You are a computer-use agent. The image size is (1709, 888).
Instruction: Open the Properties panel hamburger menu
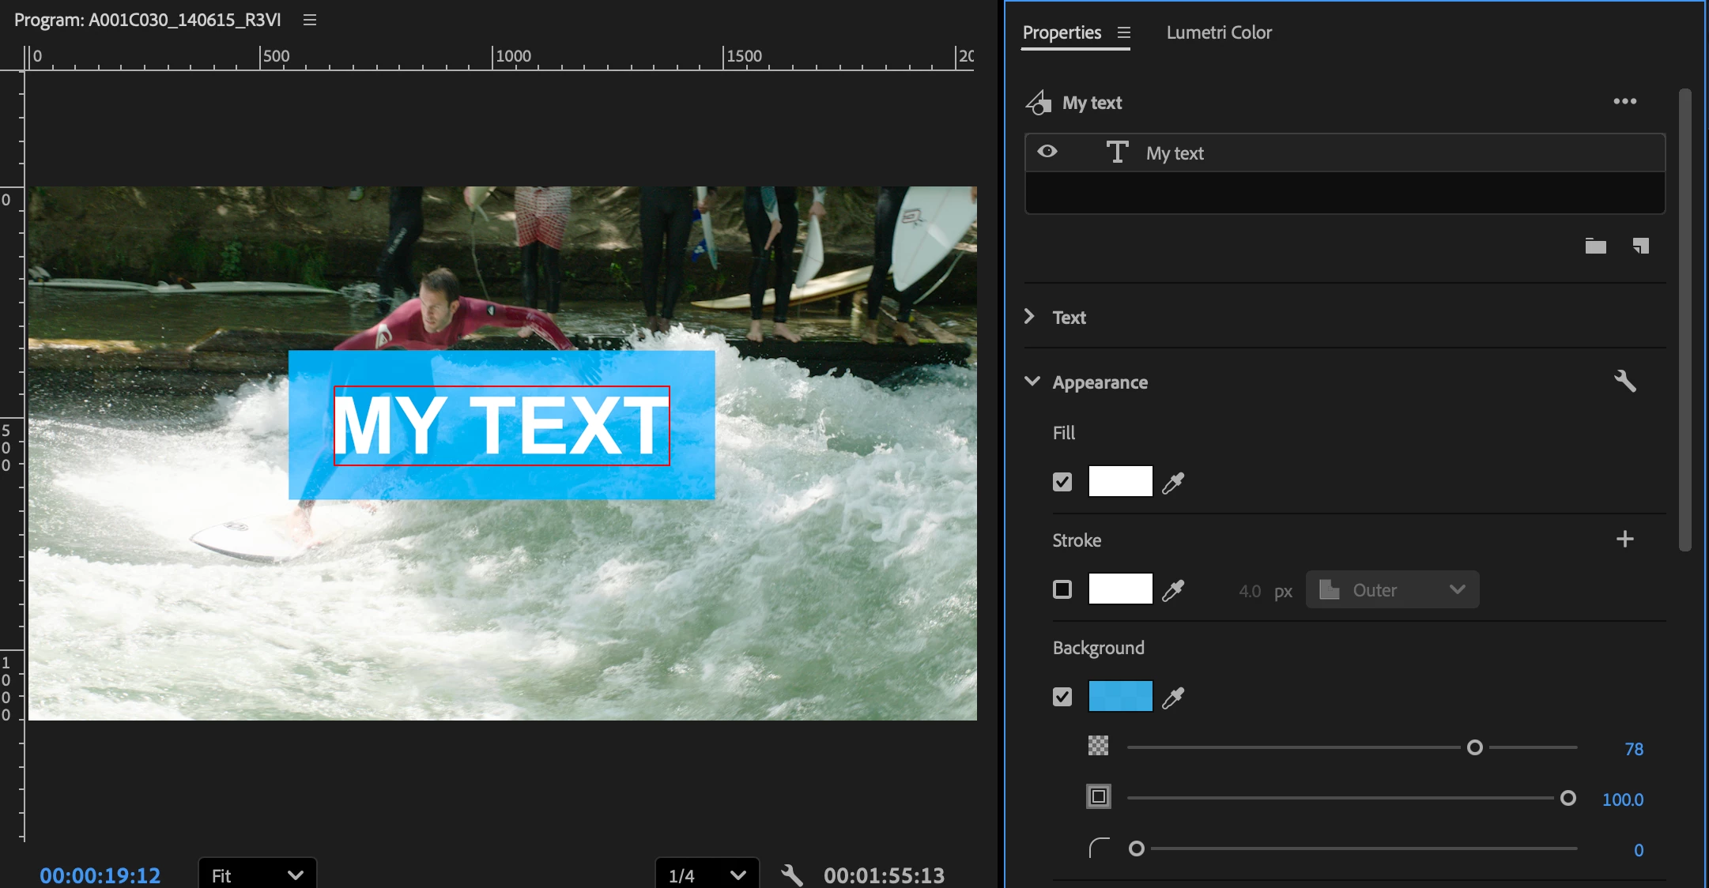1124,32
